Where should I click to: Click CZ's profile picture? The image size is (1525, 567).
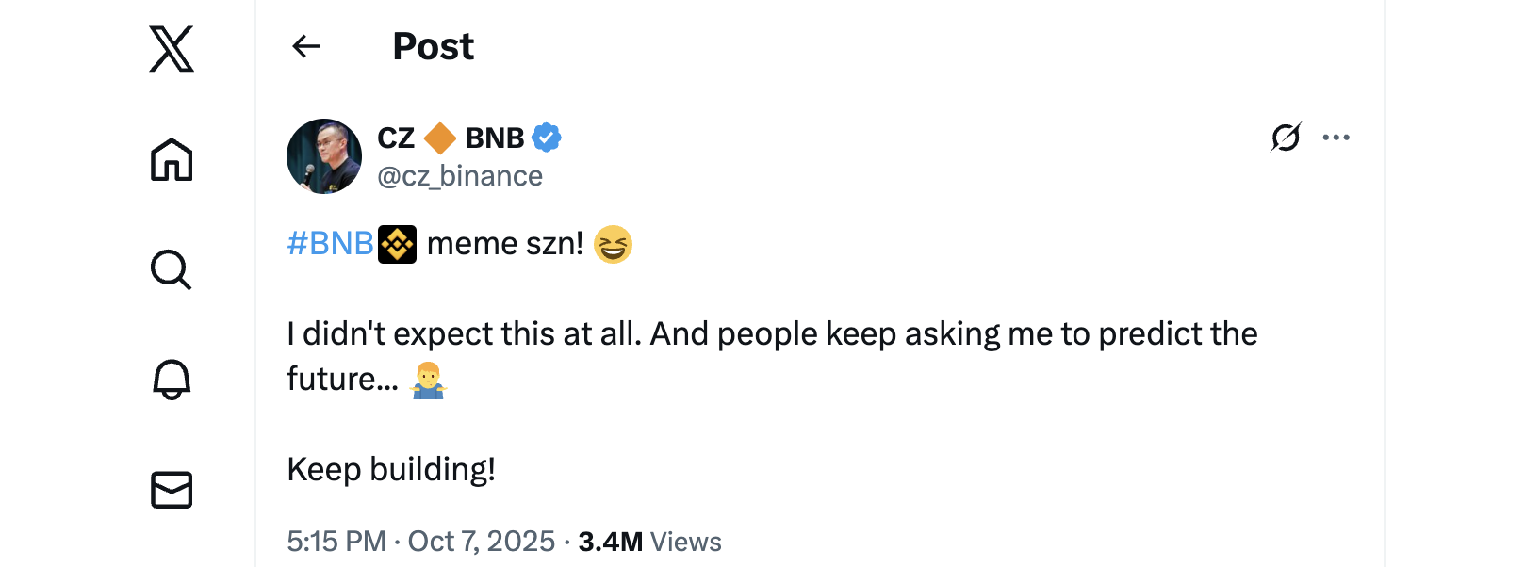coord(324,156)
